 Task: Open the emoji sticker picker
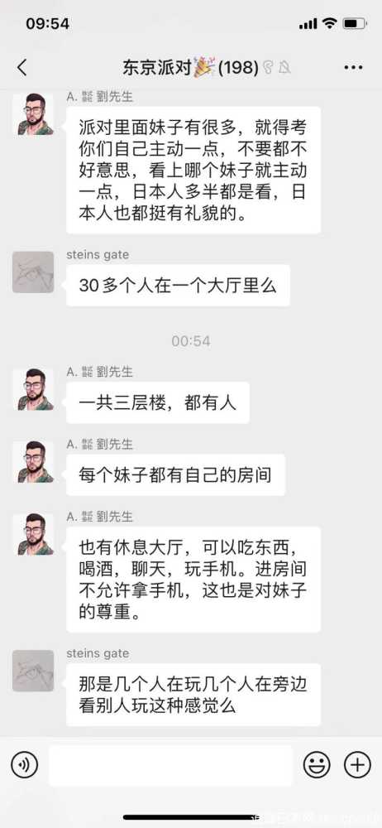point(317,764)
